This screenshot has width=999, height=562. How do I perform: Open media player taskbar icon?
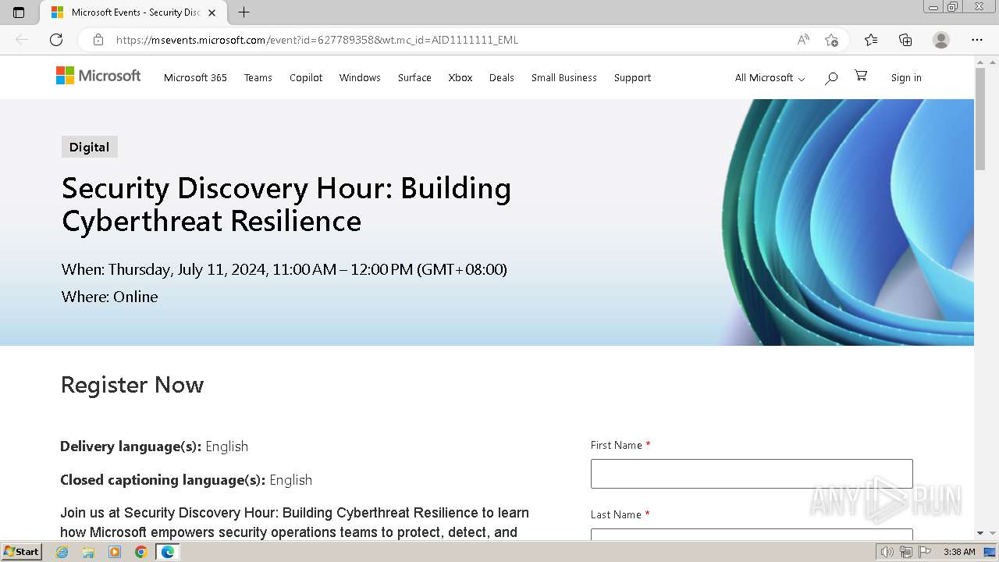tap(115, 552)
